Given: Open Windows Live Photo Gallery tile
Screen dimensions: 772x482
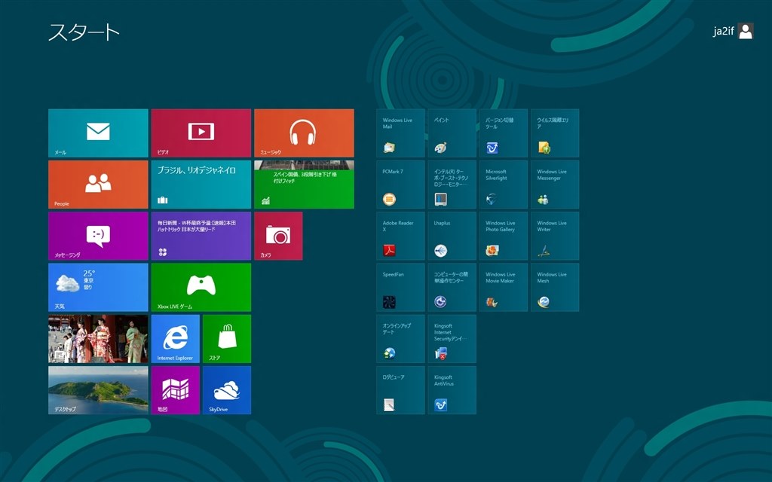Looking at the screenshot, I should click(504, 236).
